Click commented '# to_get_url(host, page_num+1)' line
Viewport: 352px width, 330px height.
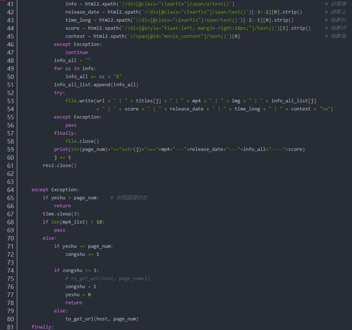pos(108,279)
